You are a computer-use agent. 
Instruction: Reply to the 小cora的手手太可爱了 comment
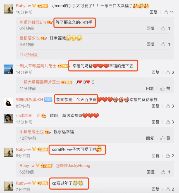[x=153, y=12]
